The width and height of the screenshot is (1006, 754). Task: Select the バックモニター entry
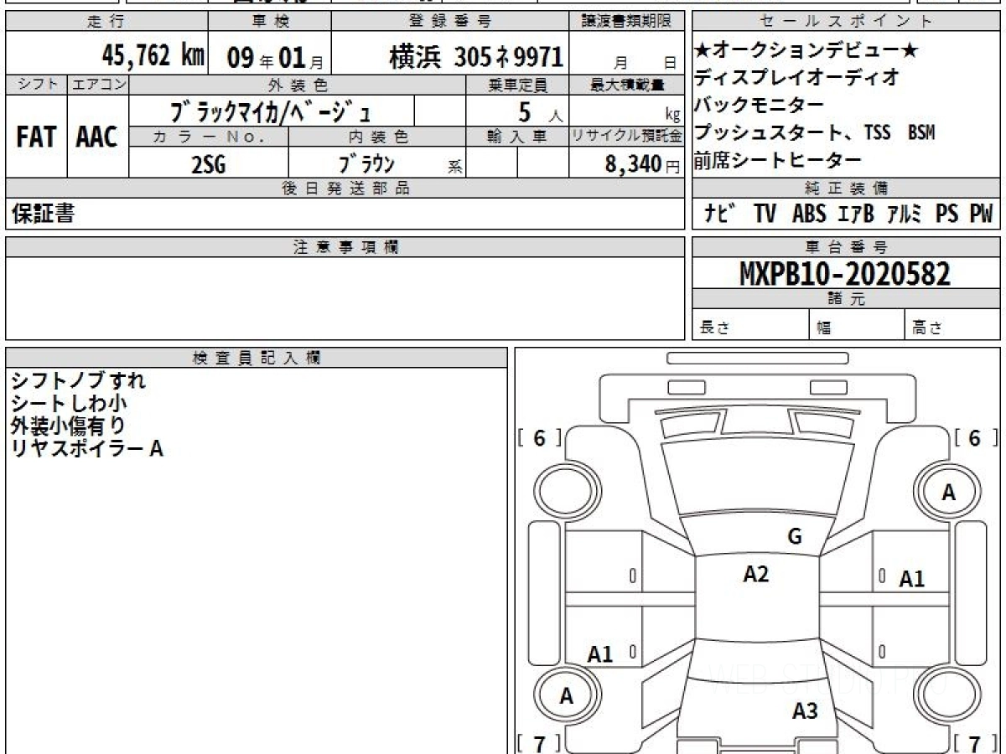coord(760,105)
